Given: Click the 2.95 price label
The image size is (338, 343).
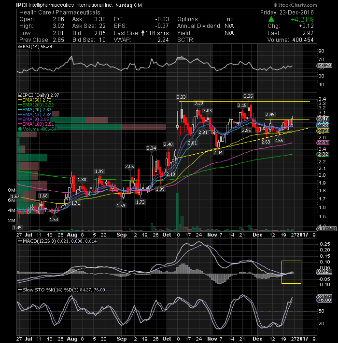Looking at the screenshot, I should pyautogui.click(x=270, y=114).
